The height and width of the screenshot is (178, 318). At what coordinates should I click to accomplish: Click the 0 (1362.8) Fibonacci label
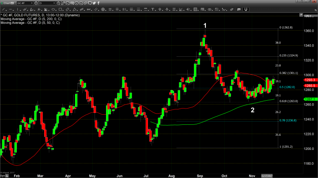(286, 28)
